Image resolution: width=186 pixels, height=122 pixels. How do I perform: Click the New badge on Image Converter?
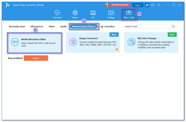click(x=114, y=35)
